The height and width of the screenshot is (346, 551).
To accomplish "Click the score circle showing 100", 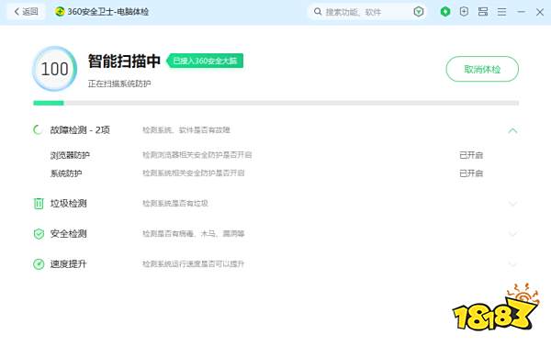I will (54, 69).
